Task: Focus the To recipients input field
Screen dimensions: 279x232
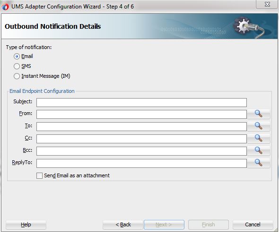Action: 141,127
